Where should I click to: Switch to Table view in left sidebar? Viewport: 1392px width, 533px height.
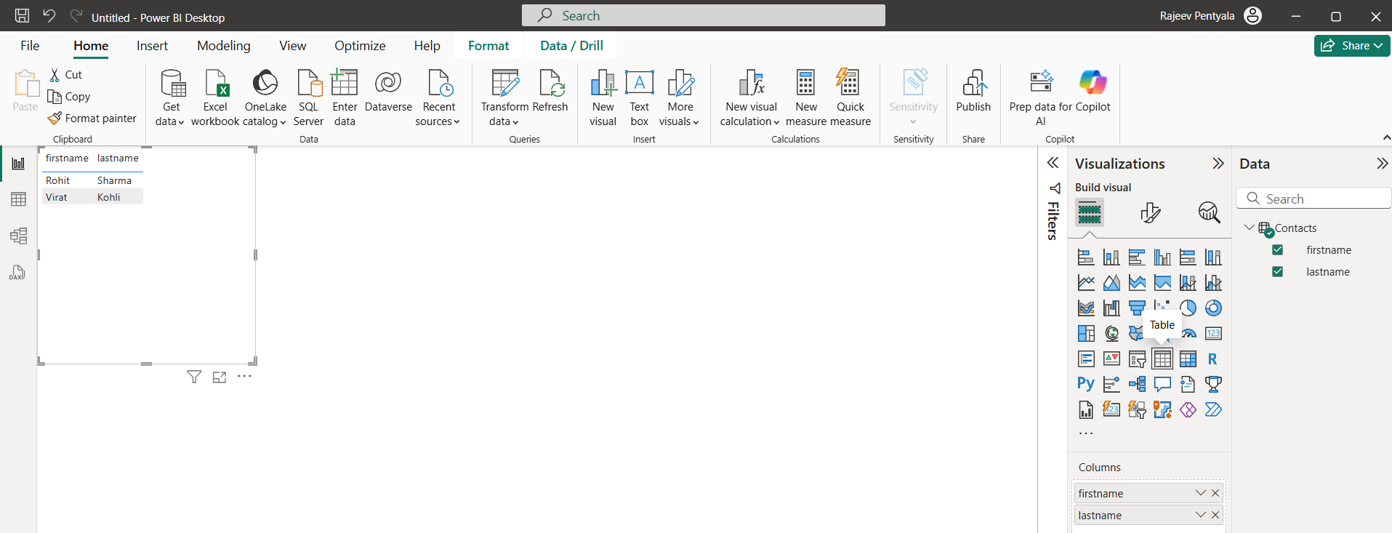pyautogui.click(x=18, y=199)
